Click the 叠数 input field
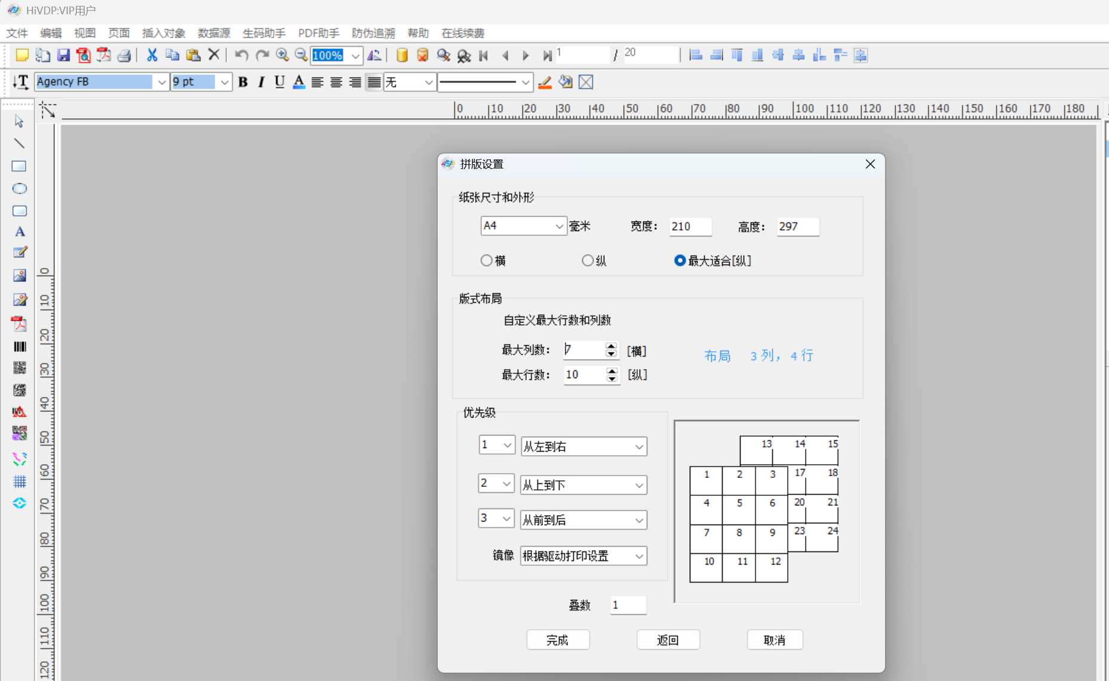The height and width of the screenshot is (681, 1109). [628, 605]
